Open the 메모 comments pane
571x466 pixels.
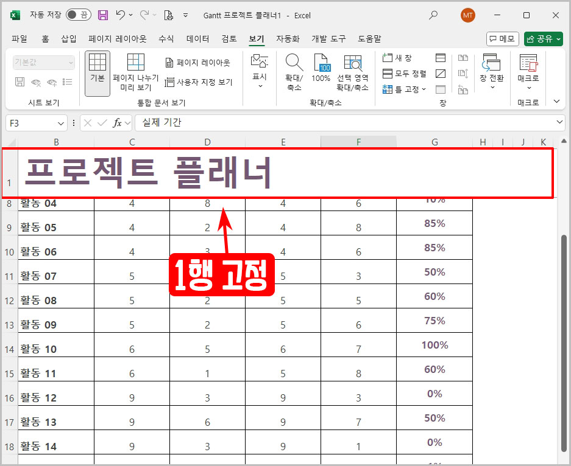[502, 38]
